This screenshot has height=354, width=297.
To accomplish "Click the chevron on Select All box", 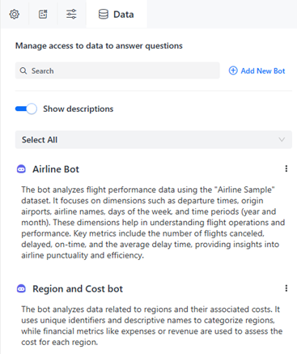I will pos(282,139).
